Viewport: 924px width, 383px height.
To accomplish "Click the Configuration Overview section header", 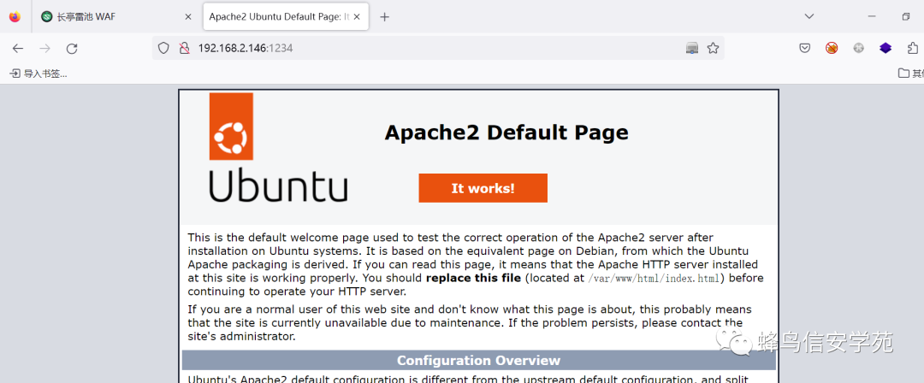I will click(478, 360).
